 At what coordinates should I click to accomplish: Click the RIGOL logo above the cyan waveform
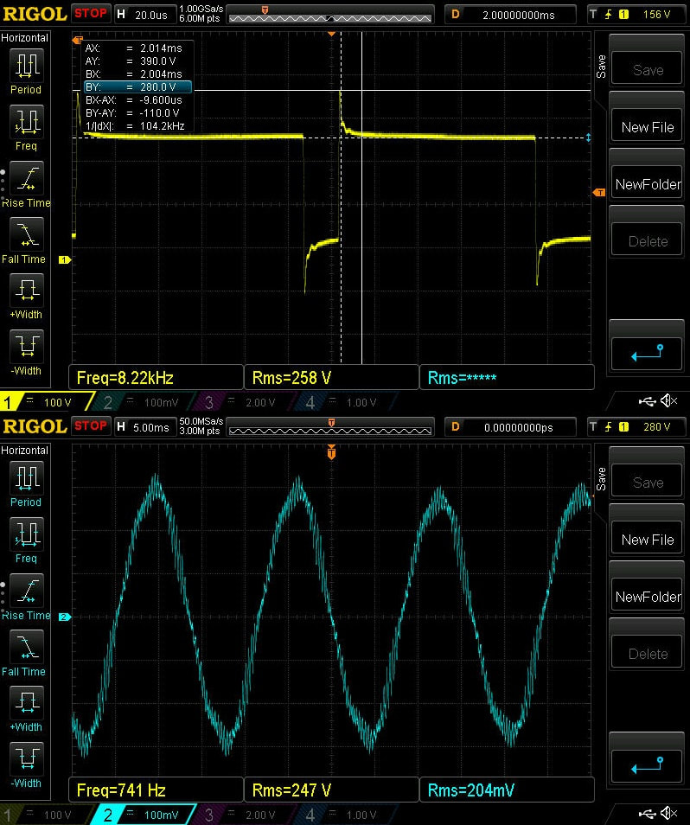[x=35, y=426]
